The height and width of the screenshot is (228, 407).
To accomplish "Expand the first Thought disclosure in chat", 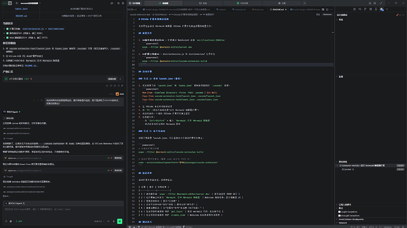I will pyautogui.click(x=9, y=138).
